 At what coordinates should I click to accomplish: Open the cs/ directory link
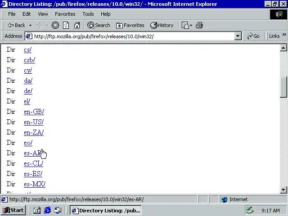27,49
